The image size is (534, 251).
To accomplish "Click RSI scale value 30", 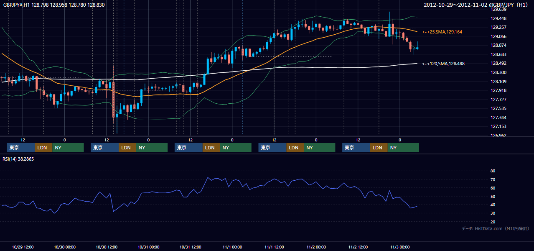I will (493, 213).
